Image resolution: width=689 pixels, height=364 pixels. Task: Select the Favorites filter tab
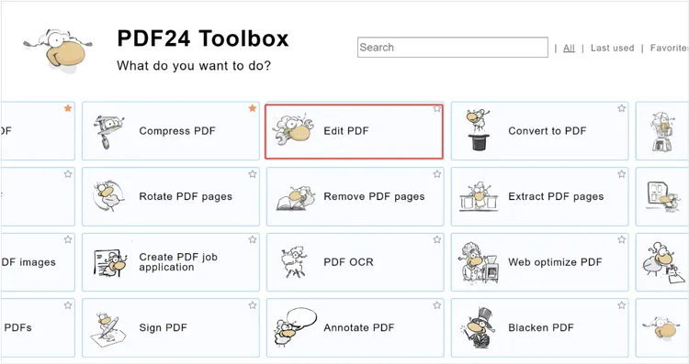pyautogui.click(x=669, y=49)
